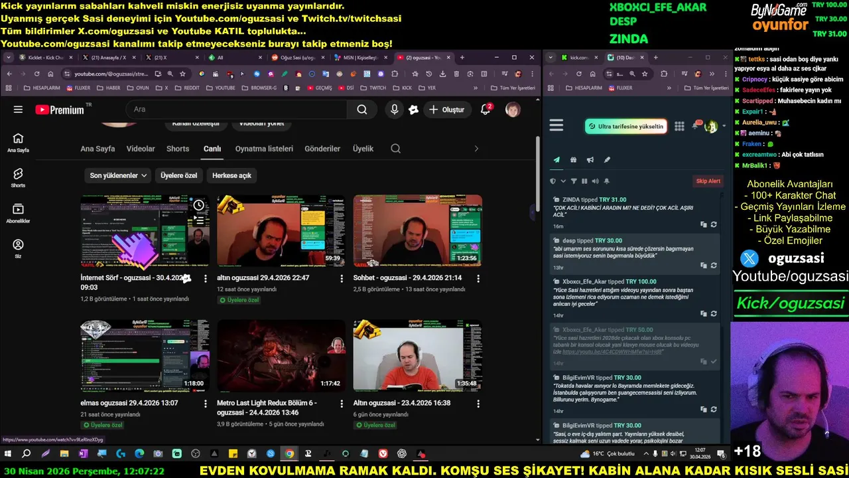Switch to Oynatma listeleri channel tab
849x478 pixels.
(264, 149)
